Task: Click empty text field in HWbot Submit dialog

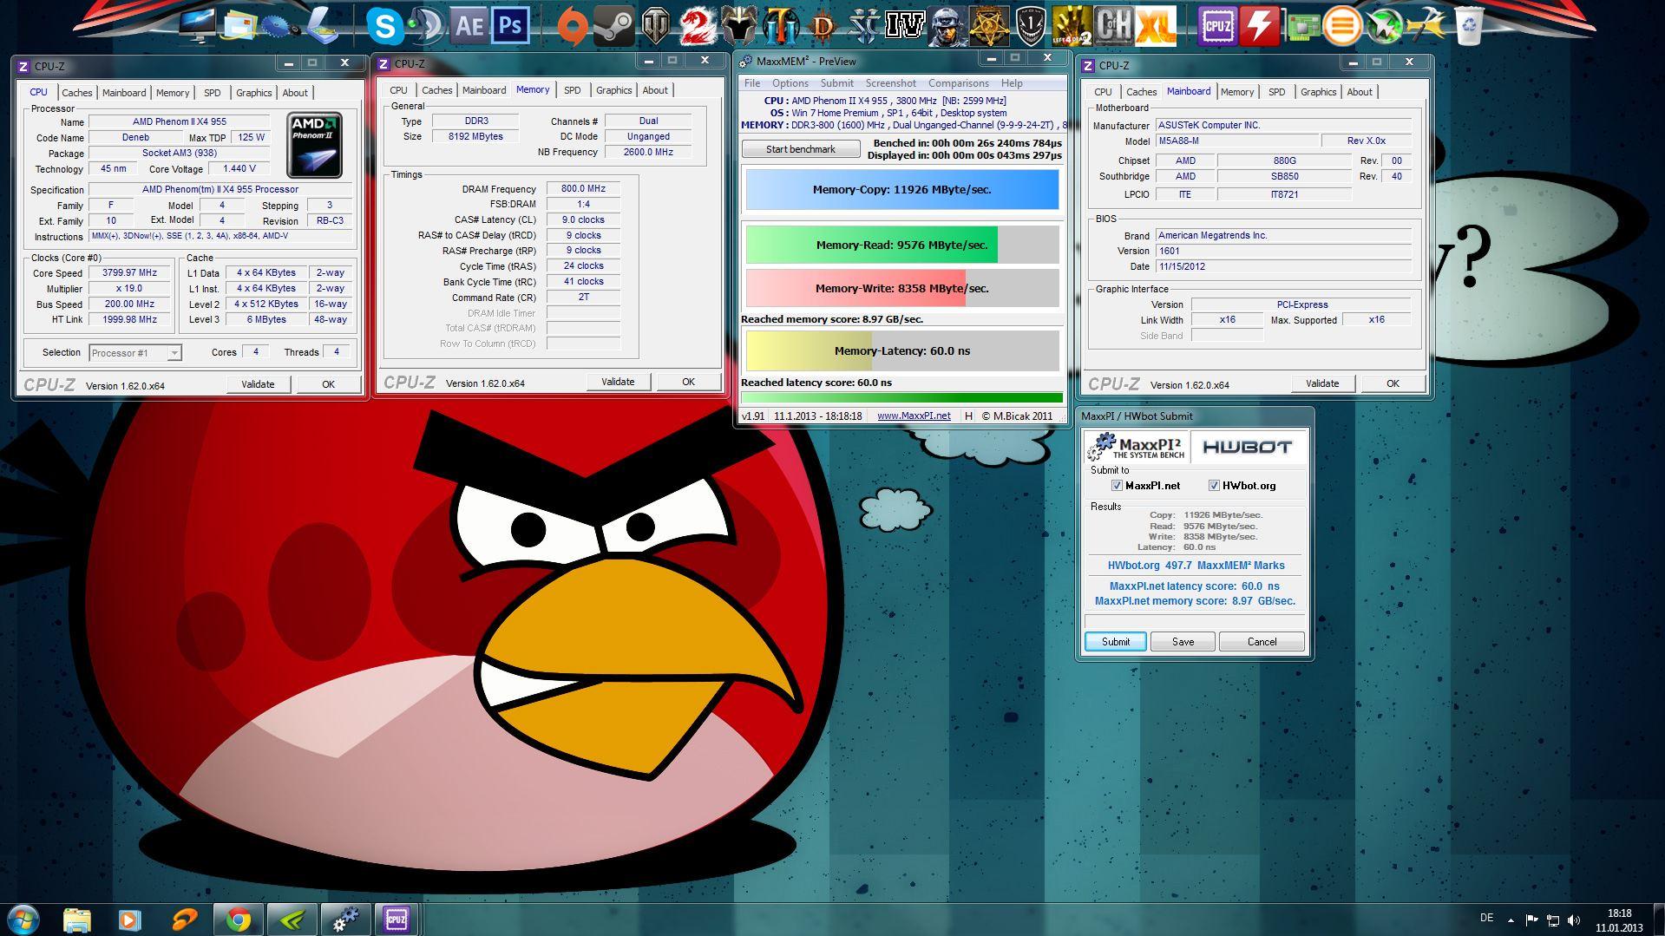Action: click(x=1195, y=621)
